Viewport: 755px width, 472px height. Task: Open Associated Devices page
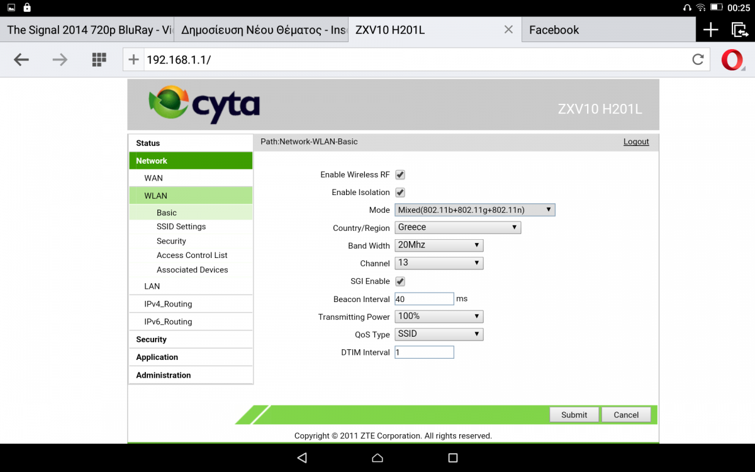[x=193, y=269]
